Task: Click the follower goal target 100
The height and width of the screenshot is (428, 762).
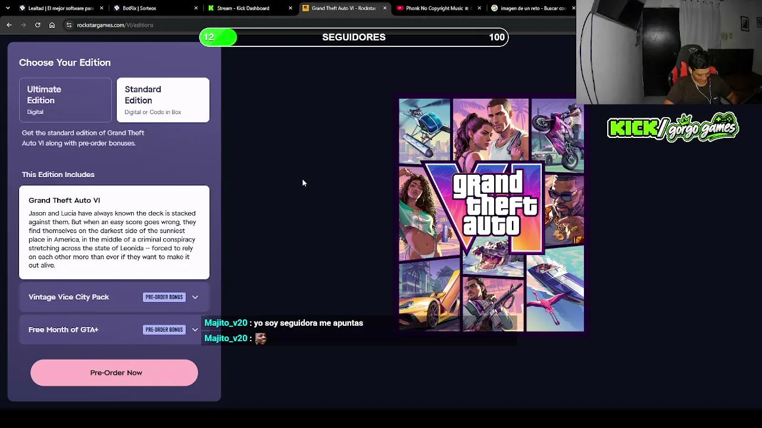Action: [x=496, y=37]
